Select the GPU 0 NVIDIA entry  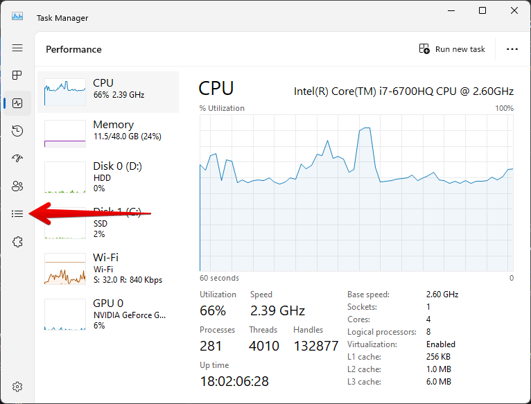(108, 314)
